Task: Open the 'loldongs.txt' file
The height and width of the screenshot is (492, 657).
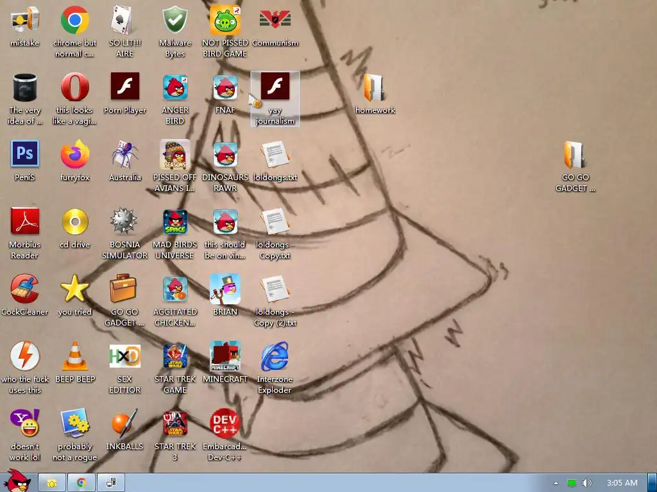Action: pos(275,155)
